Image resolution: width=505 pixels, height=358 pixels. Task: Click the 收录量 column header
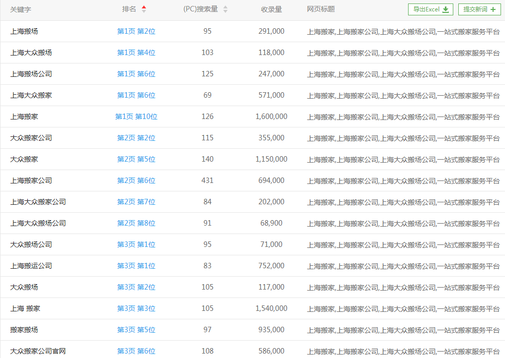272,9
